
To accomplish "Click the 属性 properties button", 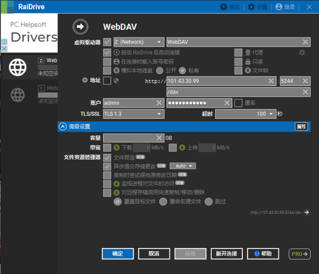I will pos(301,126).
